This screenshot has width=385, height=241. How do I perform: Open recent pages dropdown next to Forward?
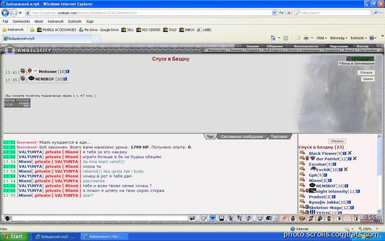point(21,13)
